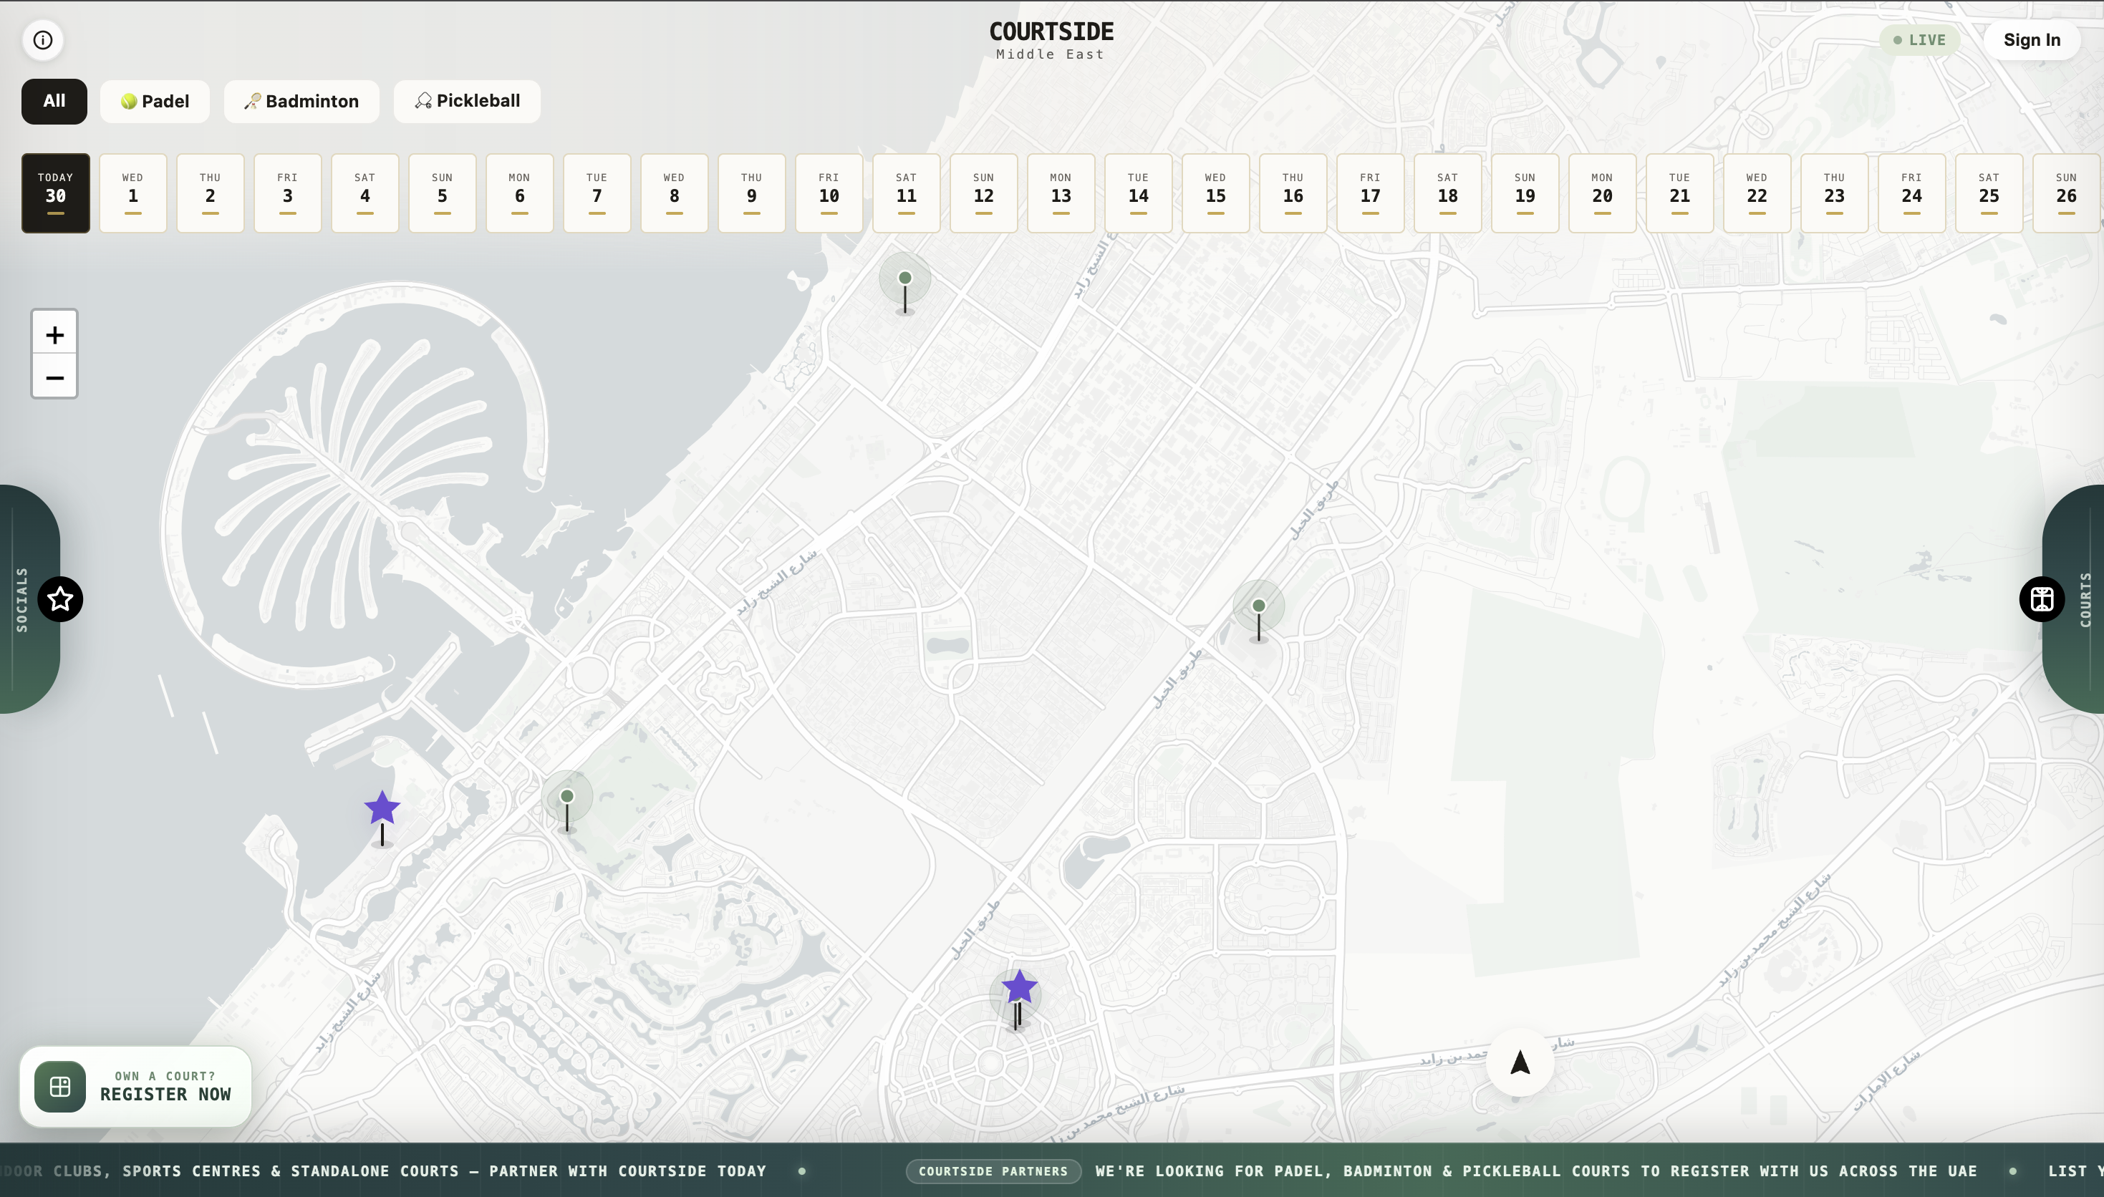The image size is (2104, 1197).
Task: Click the Sign In button
Action: pyautogui.click(x=2032, y=39)
